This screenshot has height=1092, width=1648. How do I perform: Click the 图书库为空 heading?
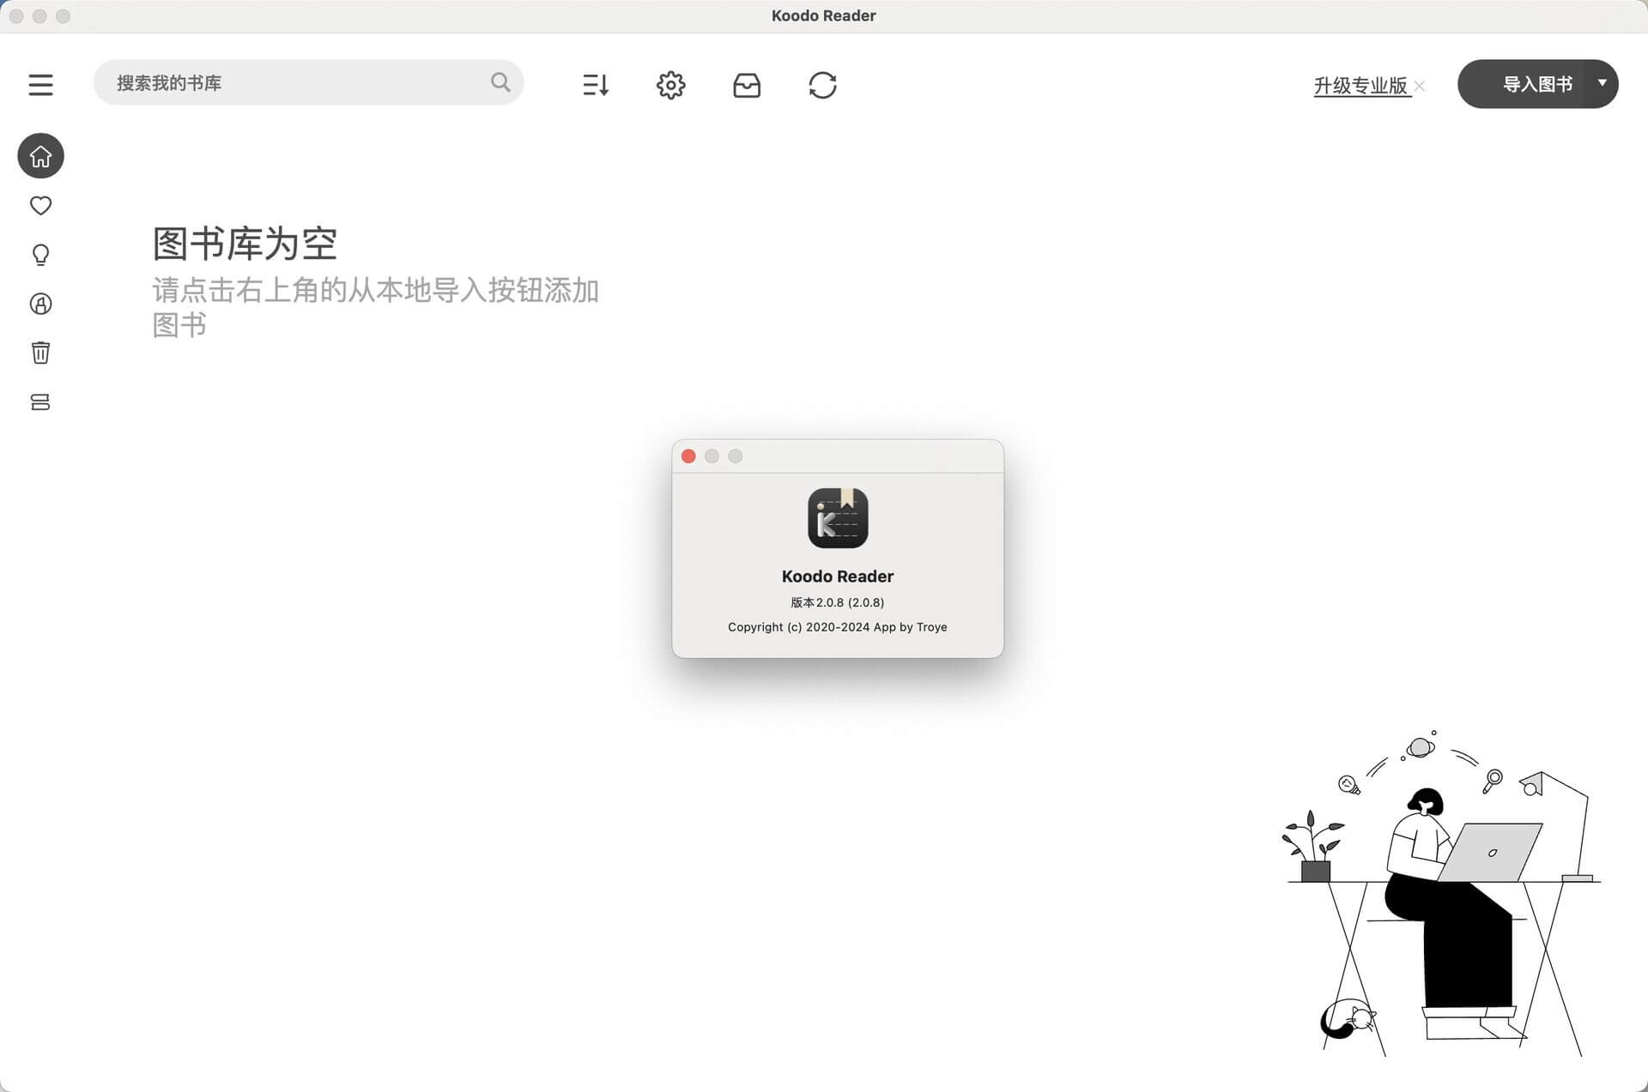pos(245,244)
